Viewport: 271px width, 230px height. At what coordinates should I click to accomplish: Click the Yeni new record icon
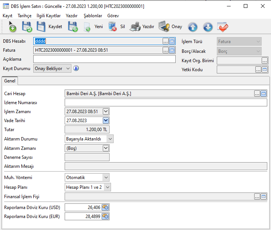tap(87, 27)
